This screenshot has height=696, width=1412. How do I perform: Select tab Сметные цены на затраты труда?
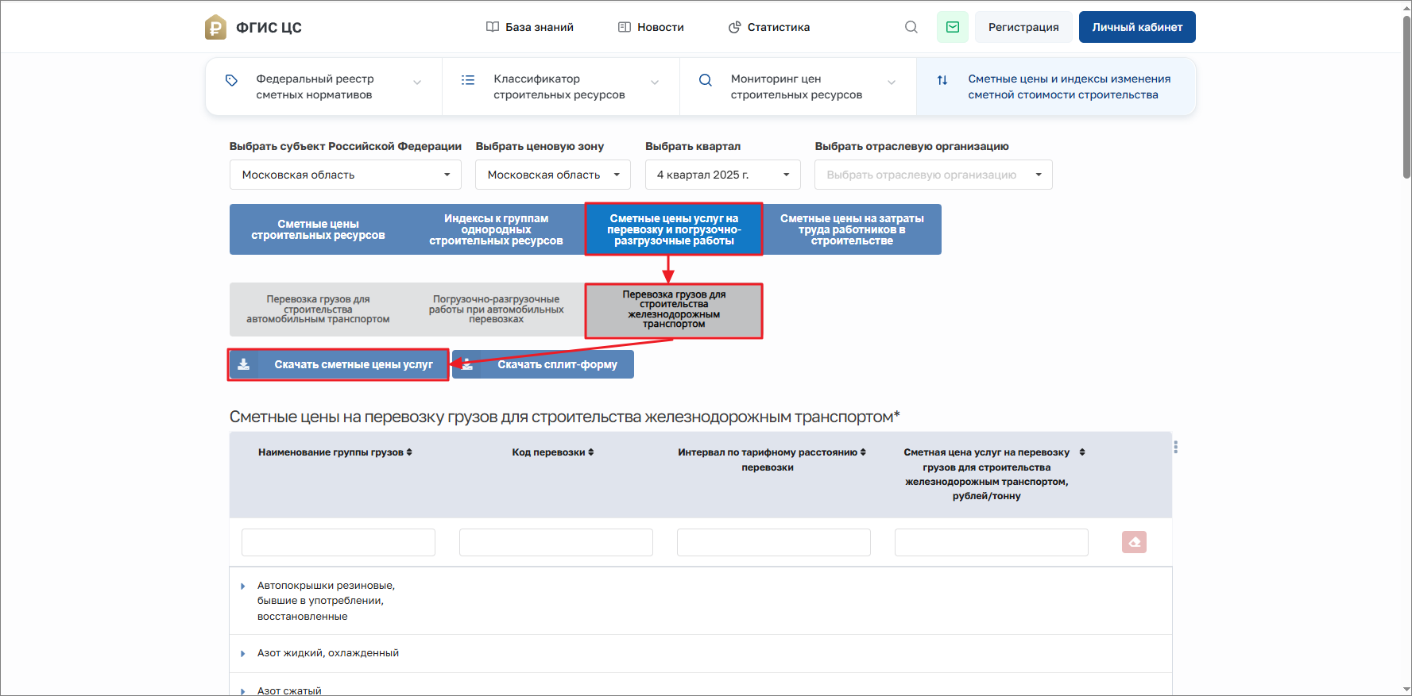(852, 229)
